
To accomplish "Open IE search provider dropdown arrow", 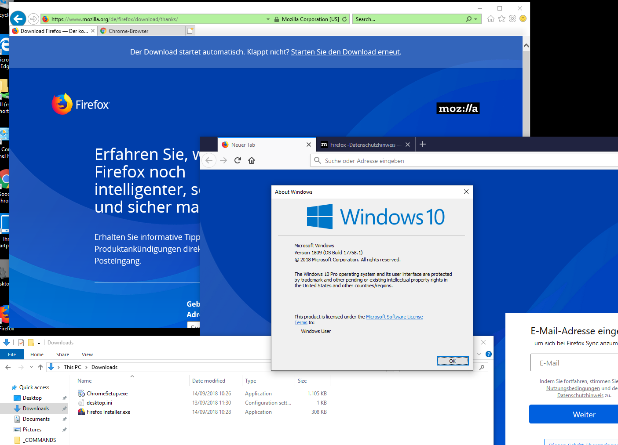I will [476, 19].
